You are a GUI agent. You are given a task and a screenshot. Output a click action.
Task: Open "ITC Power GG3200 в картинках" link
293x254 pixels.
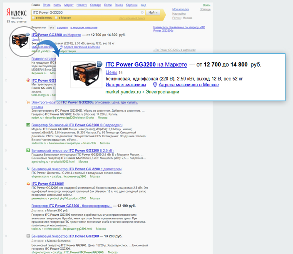[174, 50]
